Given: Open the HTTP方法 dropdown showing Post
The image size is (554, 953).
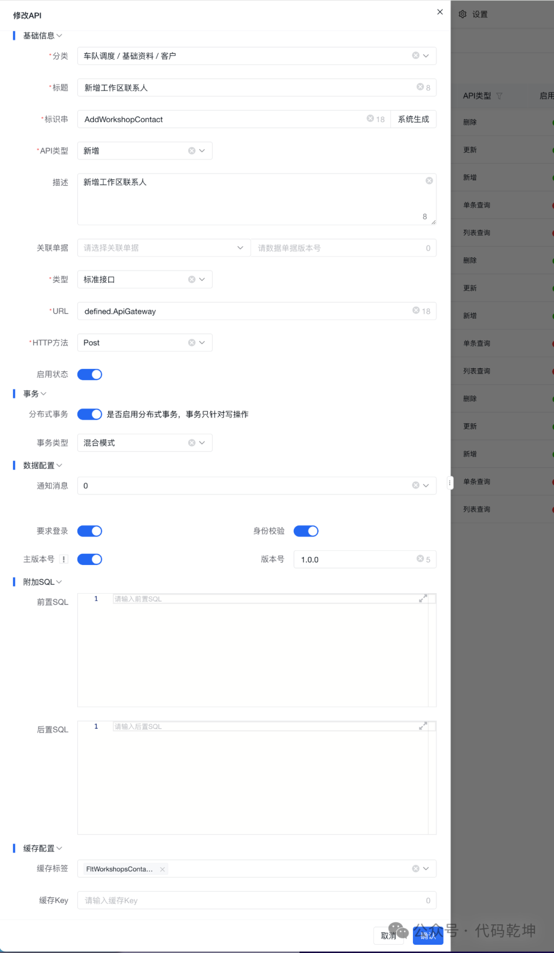Looking at the screenshot, I should (202, 342).
